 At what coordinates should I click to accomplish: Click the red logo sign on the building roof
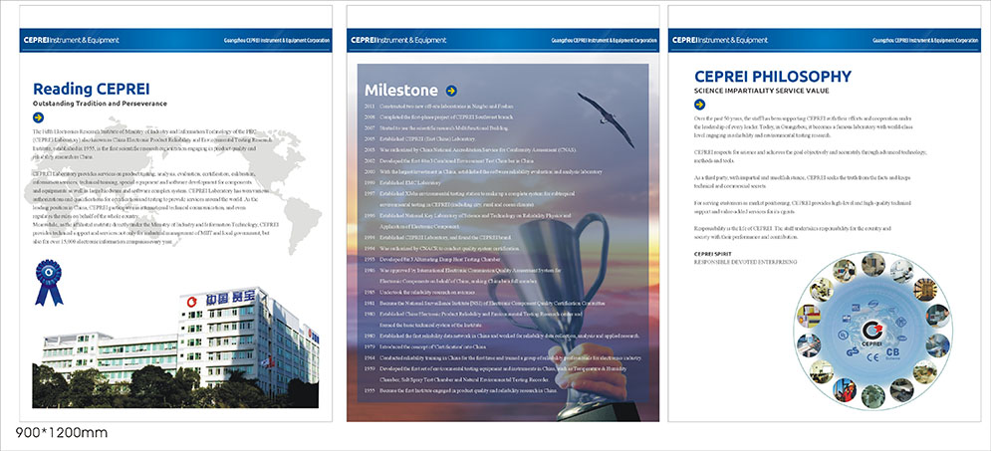[193, 302]
